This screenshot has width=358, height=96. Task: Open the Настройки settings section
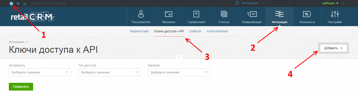(335, 17)
